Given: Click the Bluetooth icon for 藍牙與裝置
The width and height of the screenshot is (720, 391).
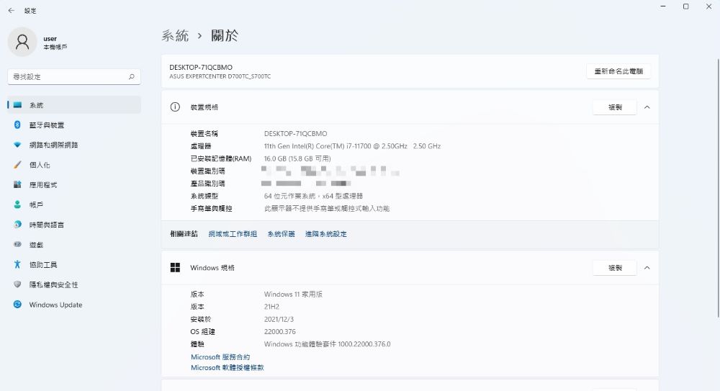Looking at the screenshot, I should pos(17,125).
